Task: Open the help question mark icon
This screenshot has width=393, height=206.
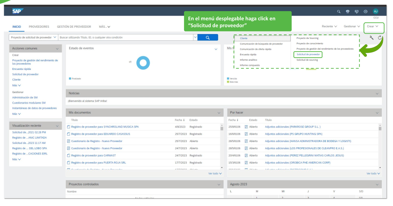Action: point(366,12)
